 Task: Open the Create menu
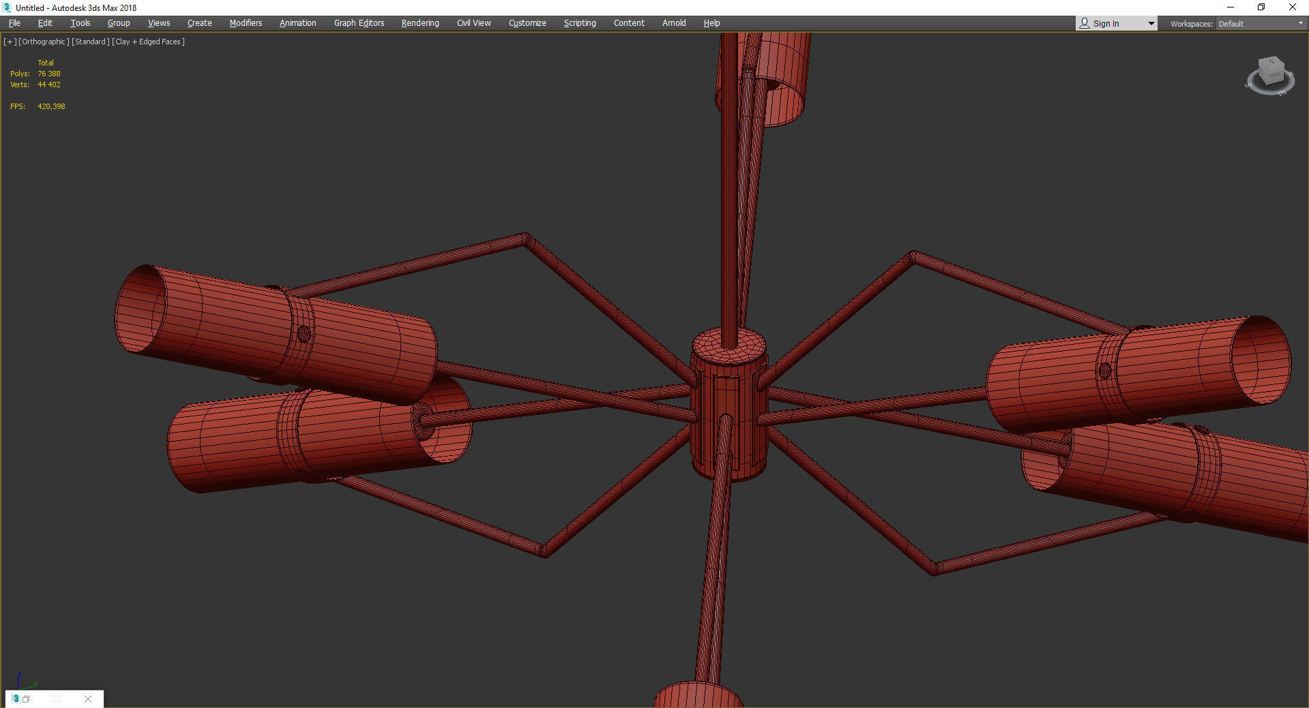click(x=200, y=23)
